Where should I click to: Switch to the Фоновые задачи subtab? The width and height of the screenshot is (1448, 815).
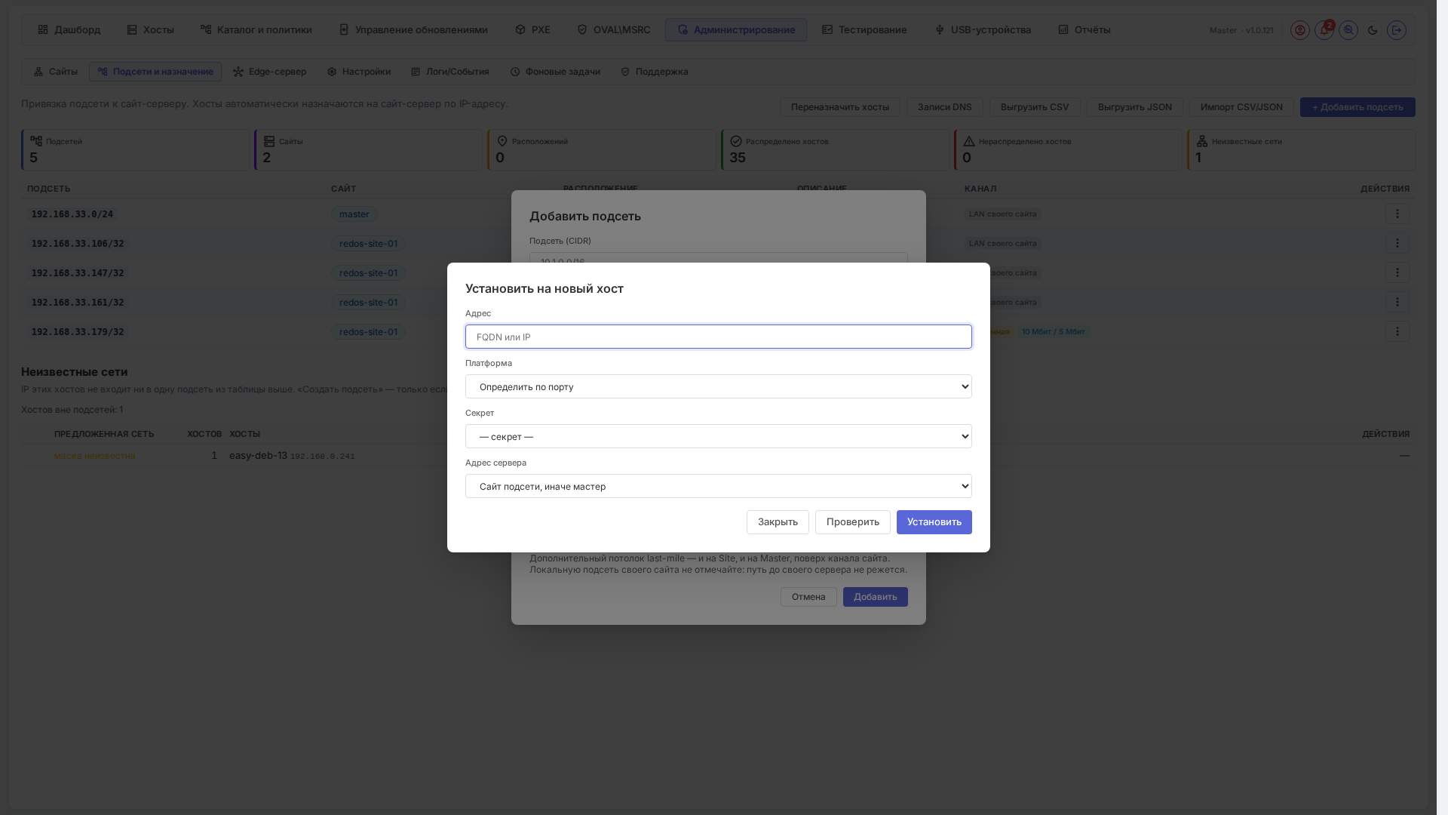point(556,72)
